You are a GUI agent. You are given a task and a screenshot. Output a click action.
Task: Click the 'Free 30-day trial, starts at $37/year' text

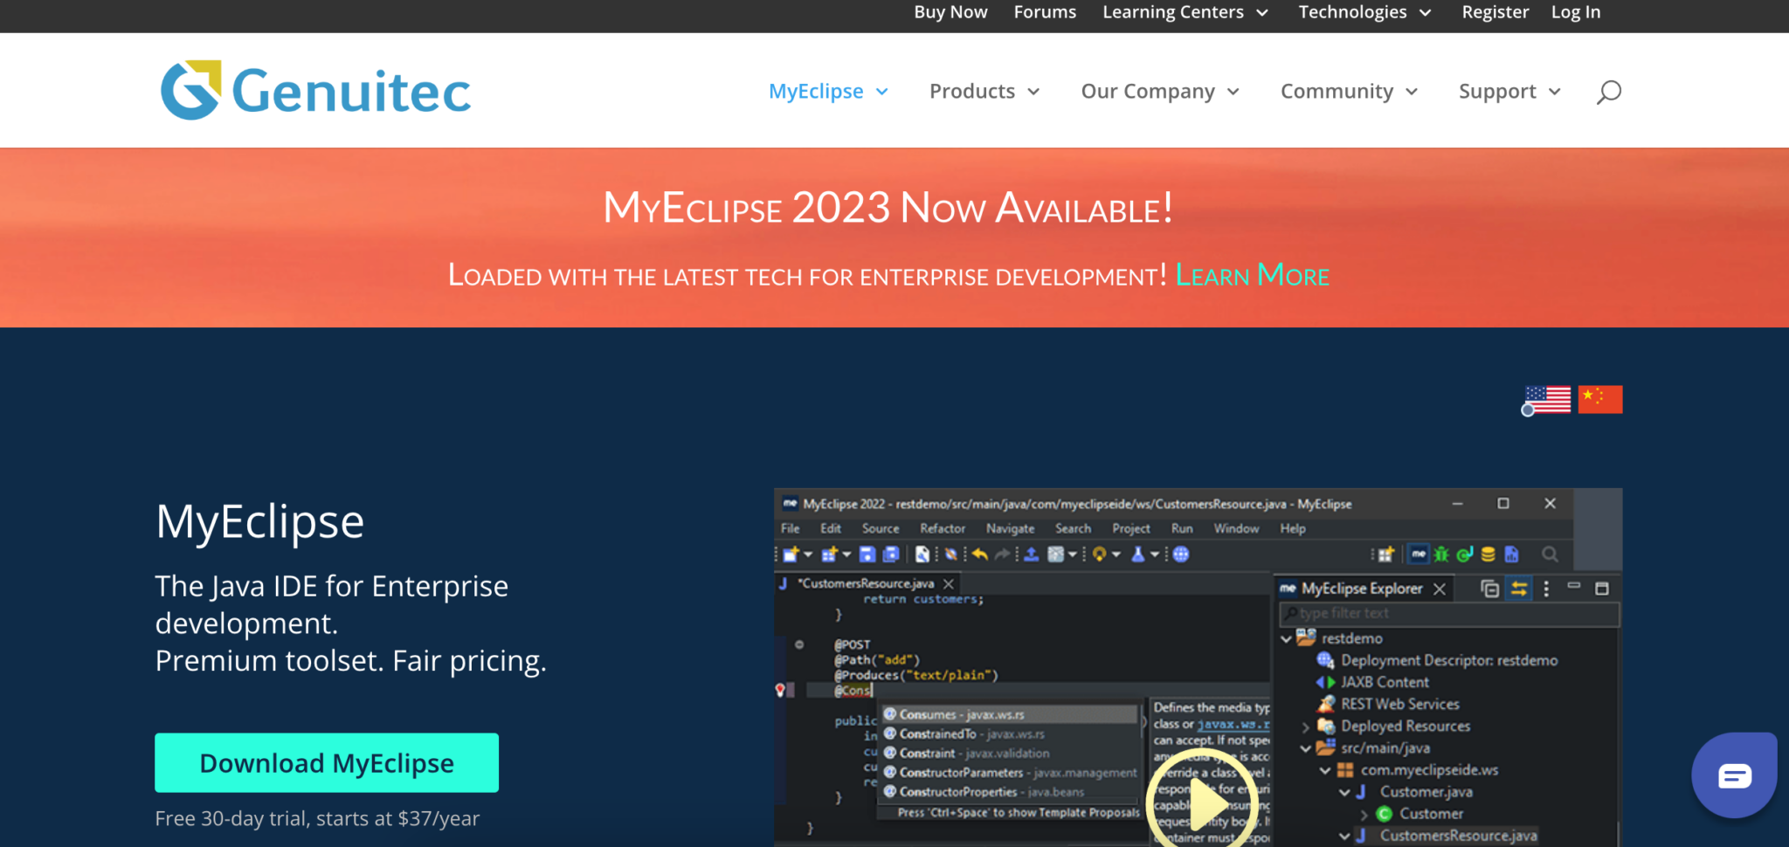(317, 818)
